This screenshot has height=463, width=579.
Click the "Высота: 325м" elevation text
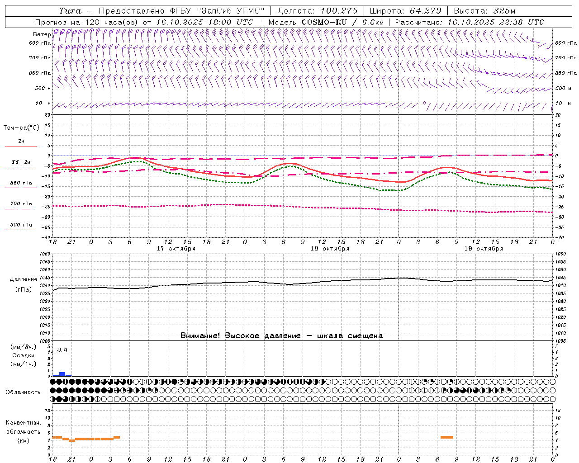(484, 11)
